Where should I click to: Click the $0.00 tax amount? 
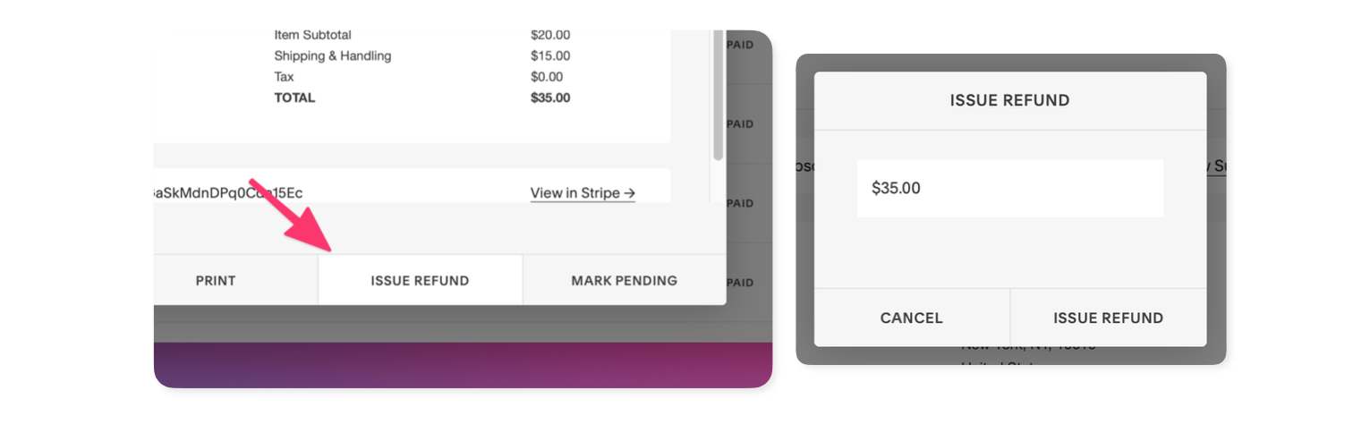click(547, 77)
